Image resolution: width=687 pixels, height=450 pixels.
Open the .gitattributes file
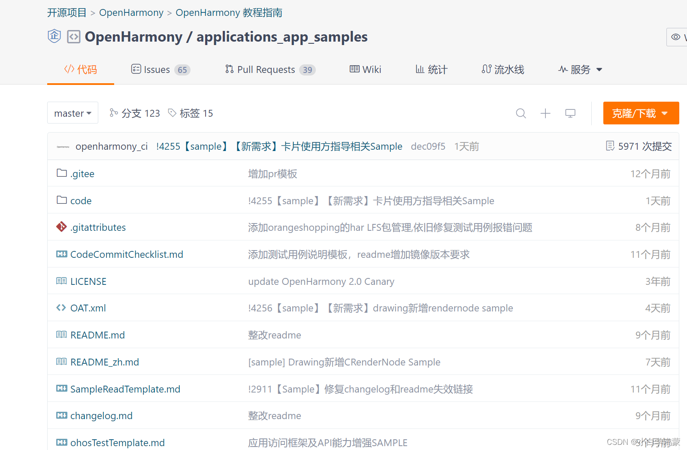pyautogui.click(x=98, y=227)
